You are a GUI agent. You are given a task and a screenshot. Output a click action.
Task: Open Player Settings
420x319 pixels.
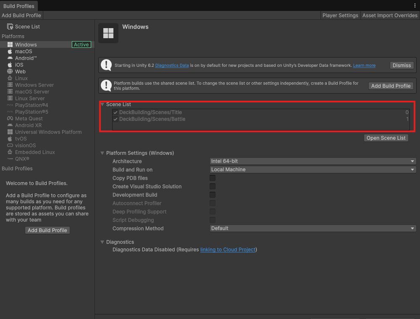340,15
